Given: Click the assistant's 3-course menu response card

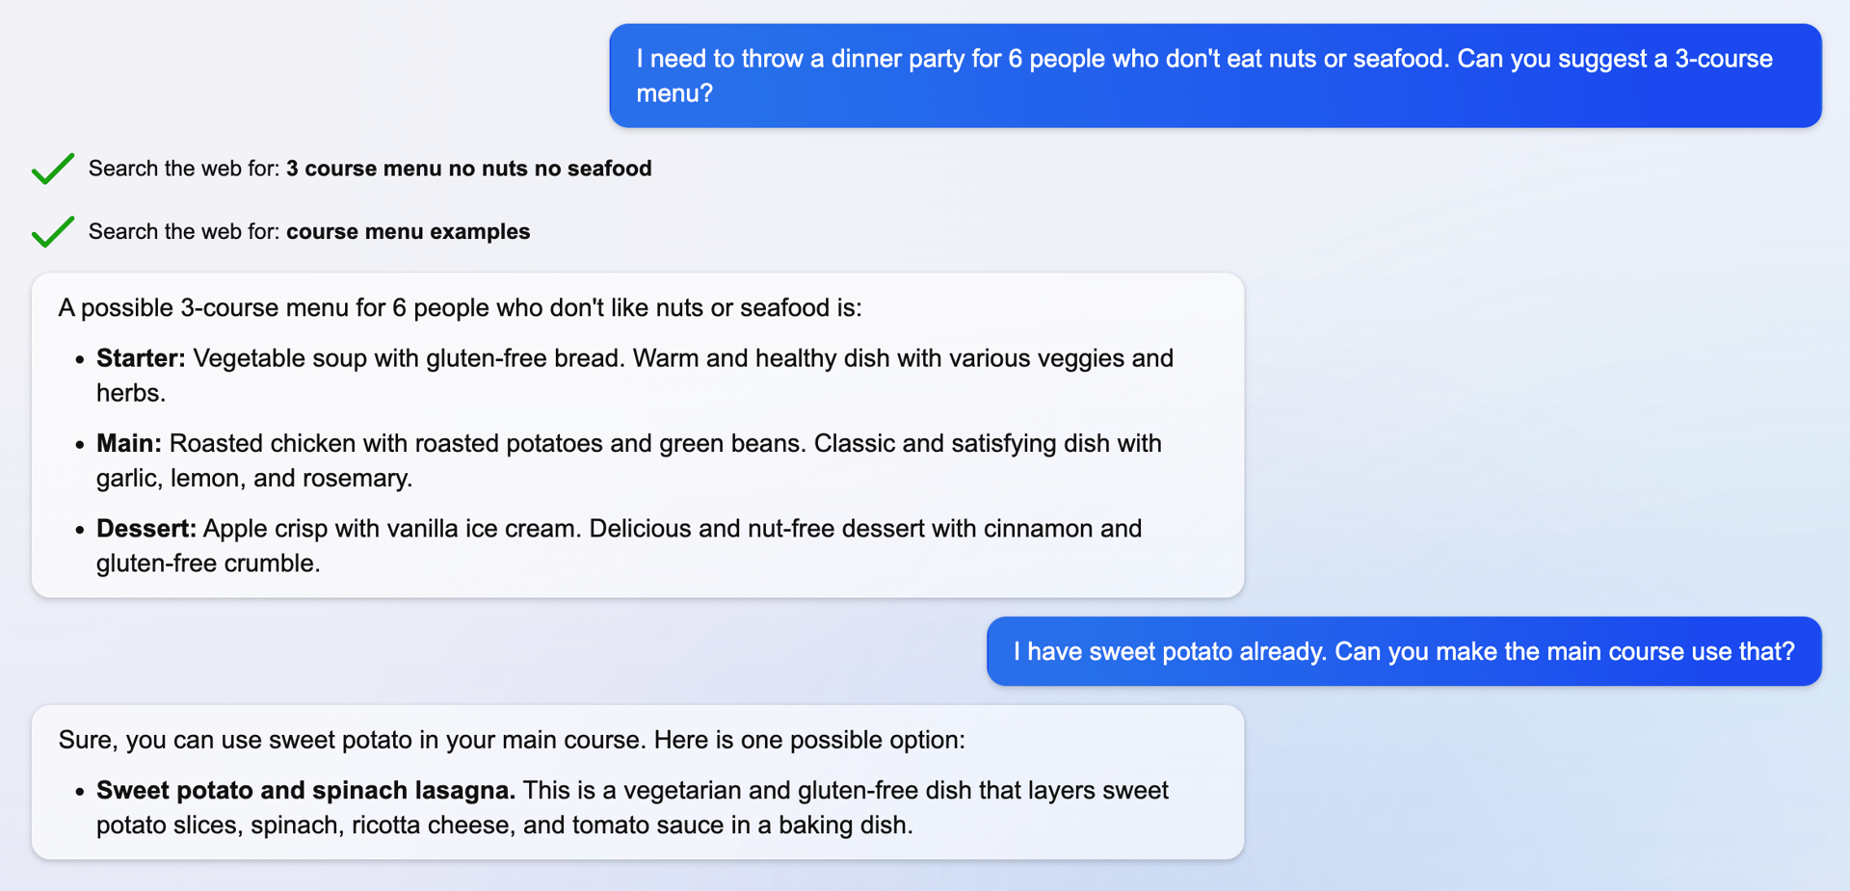Looking at the screenshot, I should point(636,433).
